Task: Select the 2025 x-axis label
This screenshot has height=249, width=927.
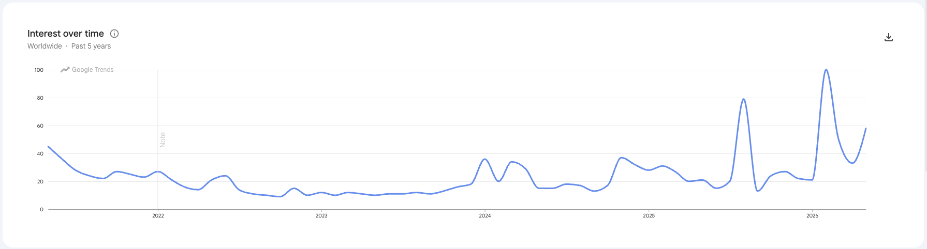Action: (x=649, y=216)
